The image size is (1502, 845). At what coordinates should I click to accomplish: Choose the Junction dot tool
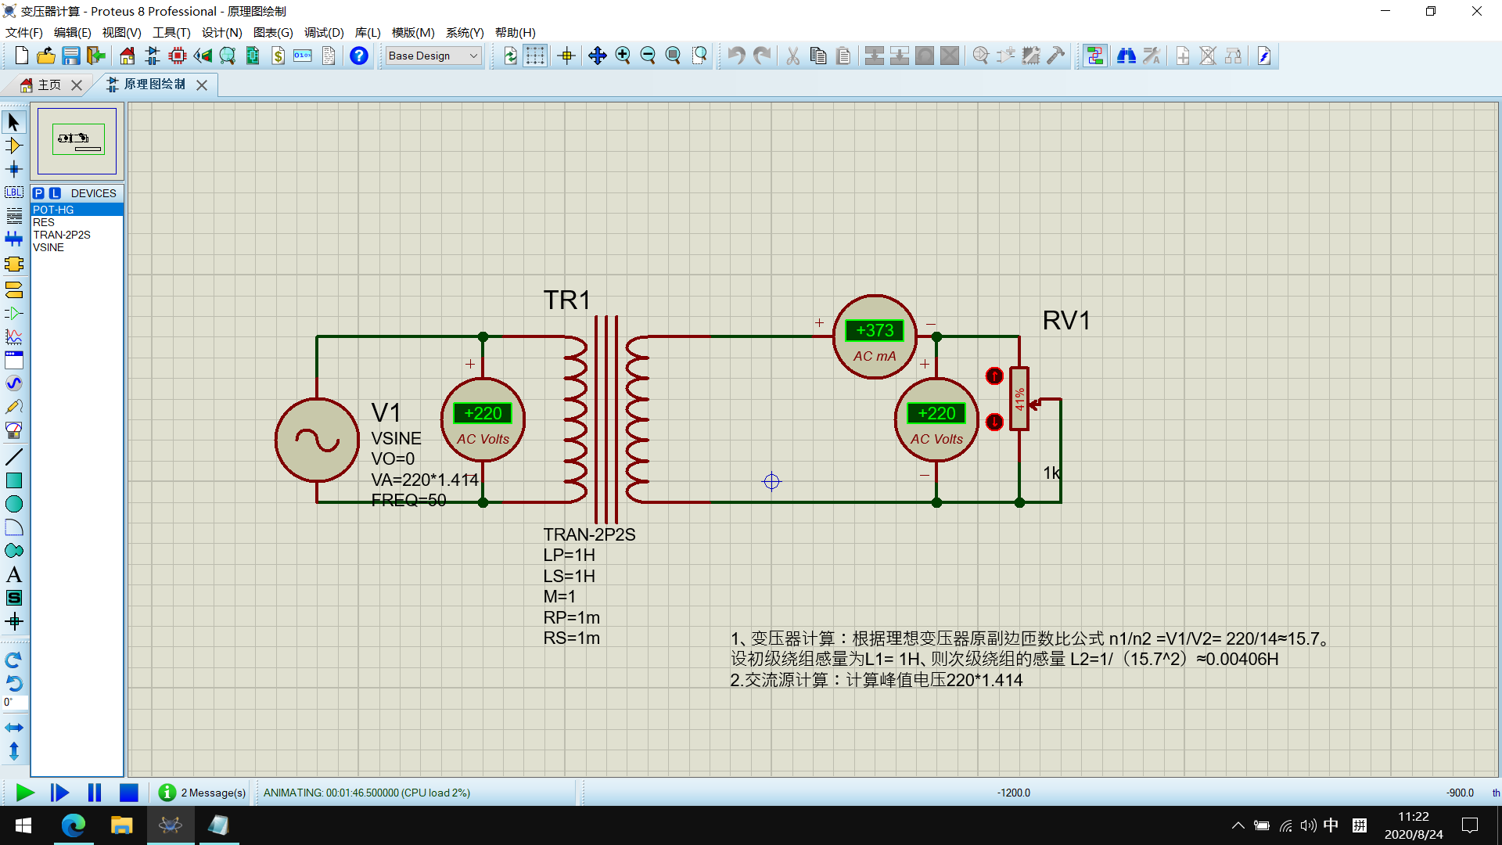coord(13,170)
